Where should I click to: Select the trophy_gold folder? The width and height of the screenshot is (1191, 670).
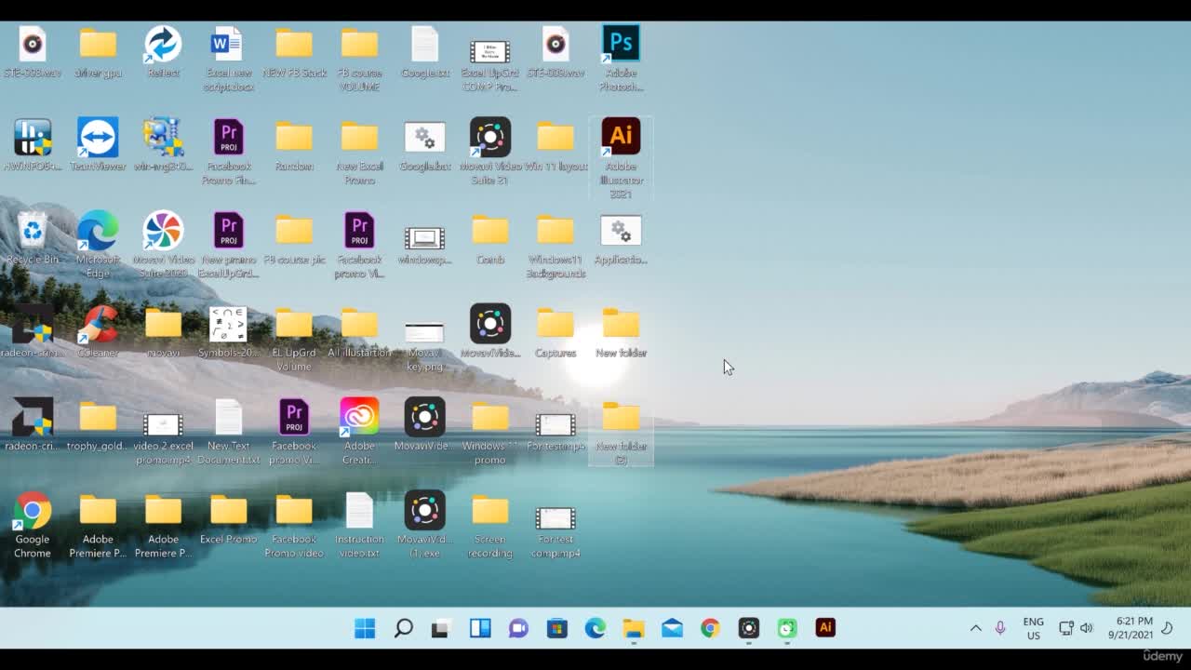[98, 423]
